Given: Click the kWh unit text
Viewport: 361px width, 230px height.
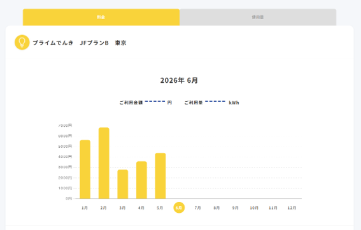Looking at the screenshot, I should (234, 103).
